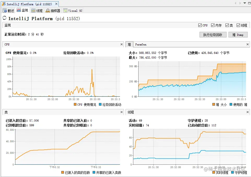Click the IntelliJ Platform tab icon
The image size is (251, 177).
[4, 4]
